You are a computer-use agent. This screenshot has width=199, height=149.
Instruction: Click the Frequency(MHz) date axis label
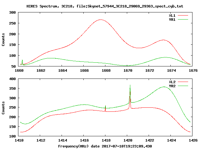coord(105,146)
